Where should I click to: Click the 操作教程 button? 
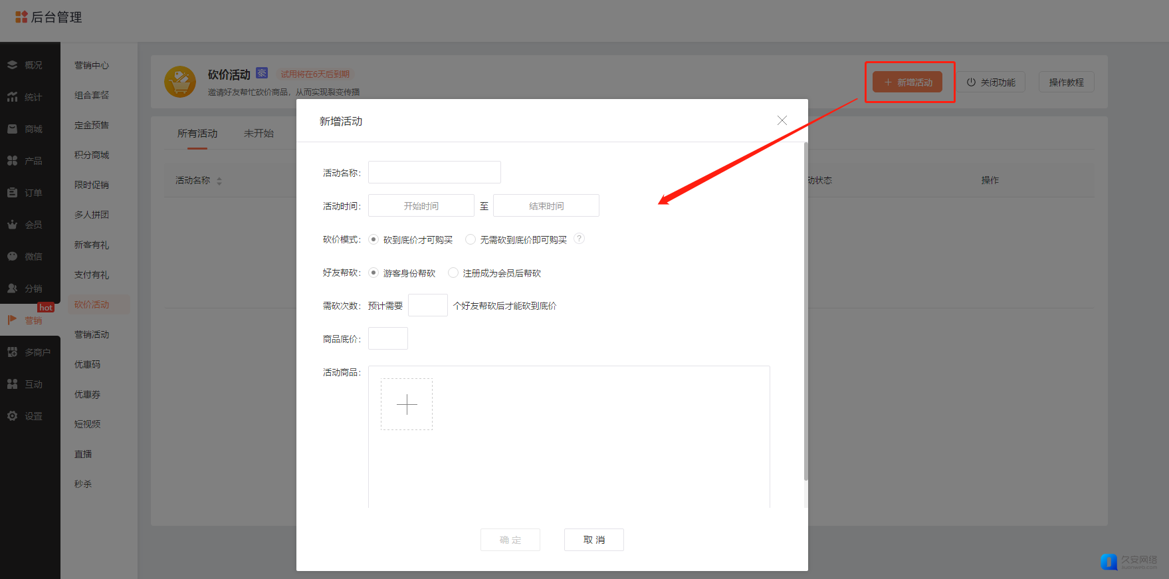1067,82
